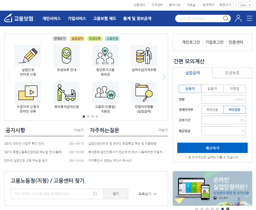Open 개인서비스 menu

point(52,19)
